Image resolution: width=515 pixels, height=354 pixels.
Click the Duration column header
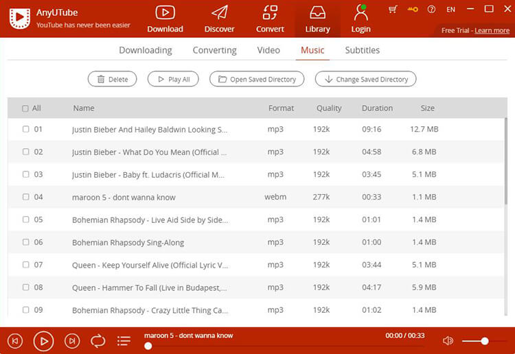(377, 108)
